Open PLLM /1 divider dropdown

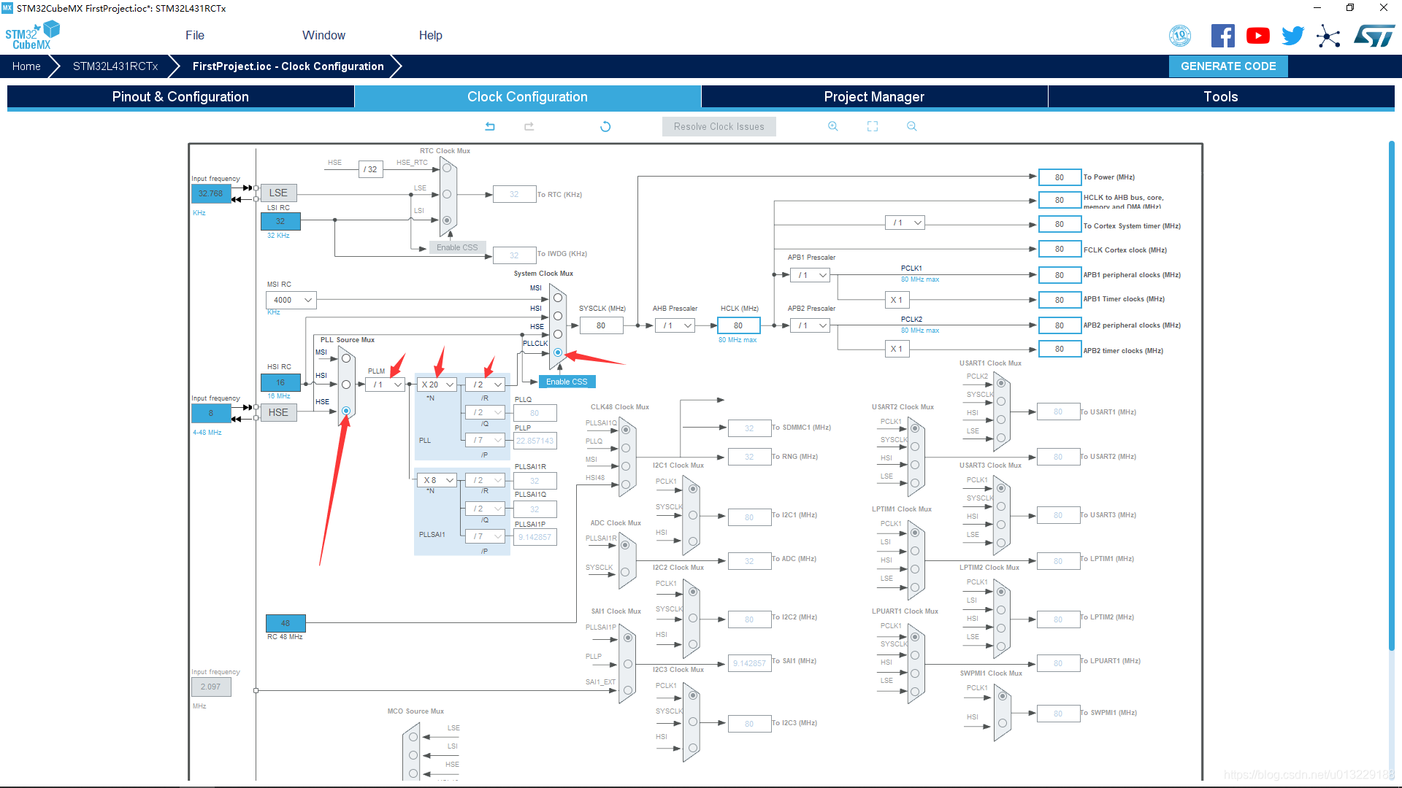coord(386,385)
